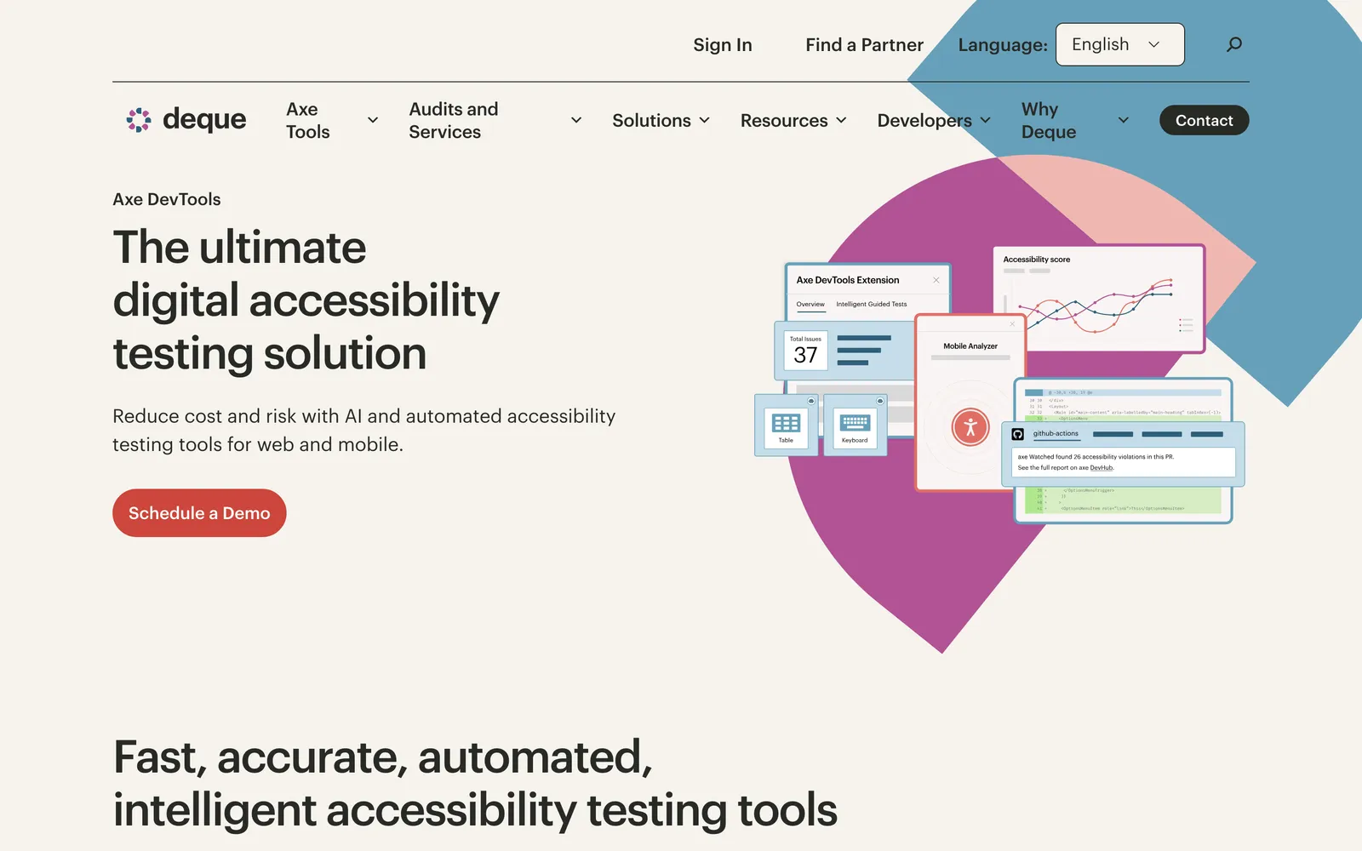Image resolution: width=1362 pixels, height=851 pixels.
Task: Click the Total Issues 37 box
Action: [805, 351]
